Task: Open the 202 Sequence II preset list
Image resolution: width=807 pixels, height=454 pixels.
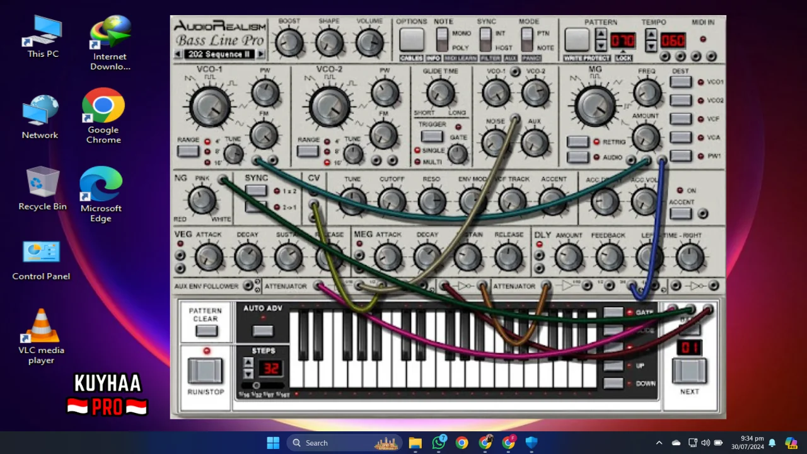Action: (x=219, y=54)
